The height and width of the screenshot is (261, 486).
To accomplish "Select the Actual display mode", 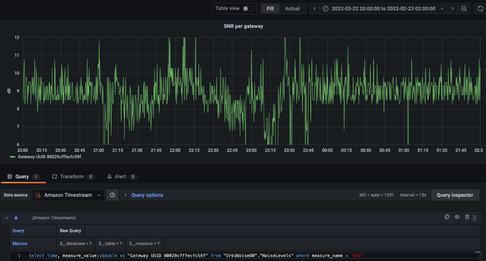I will pyautogui.click(x=292, y=9).
